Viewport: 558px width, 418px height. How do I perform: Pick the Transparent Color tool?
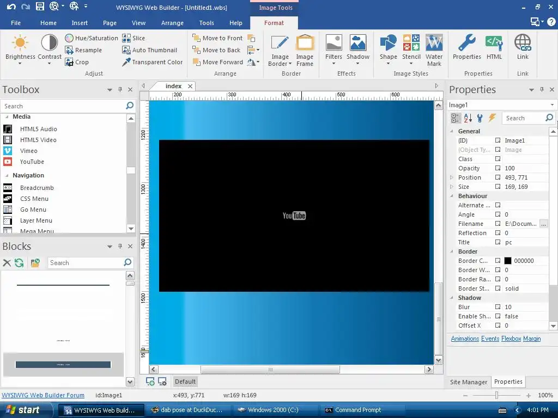tap(153, 62)
